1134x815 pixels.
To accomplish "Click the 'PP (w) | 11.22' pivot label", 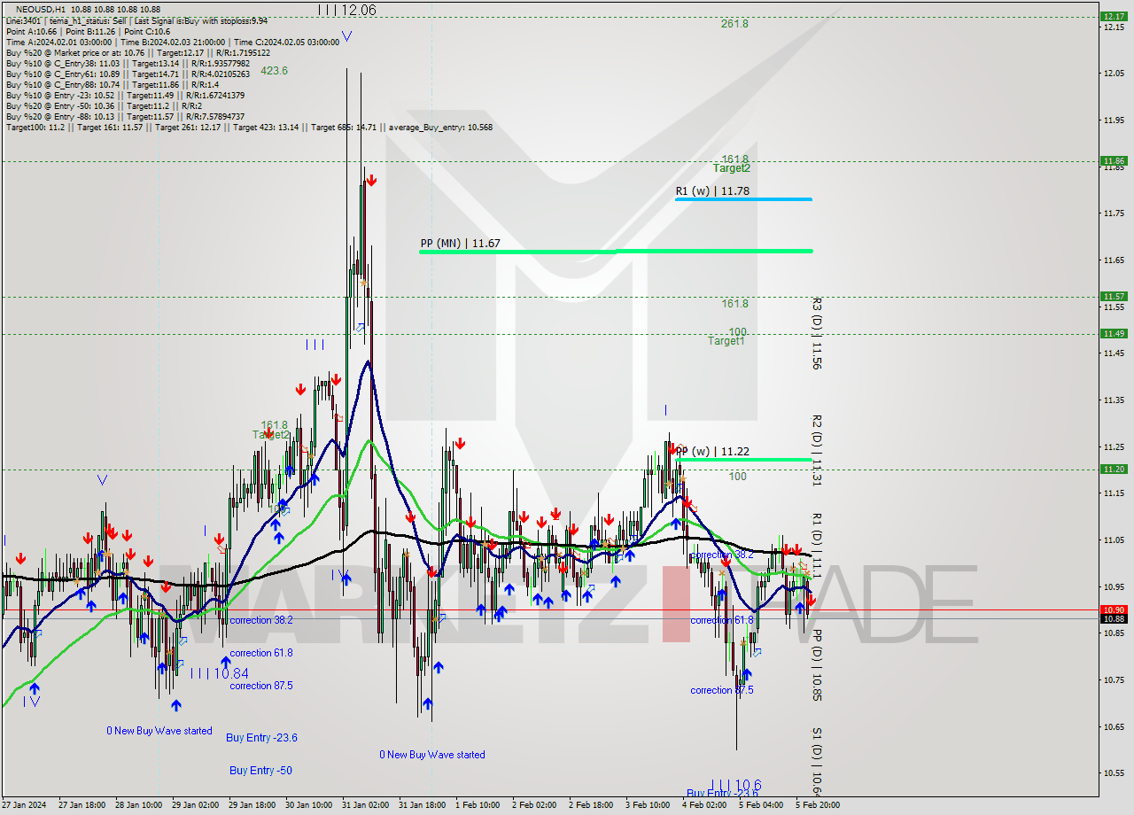I will [x=713, y=452].
